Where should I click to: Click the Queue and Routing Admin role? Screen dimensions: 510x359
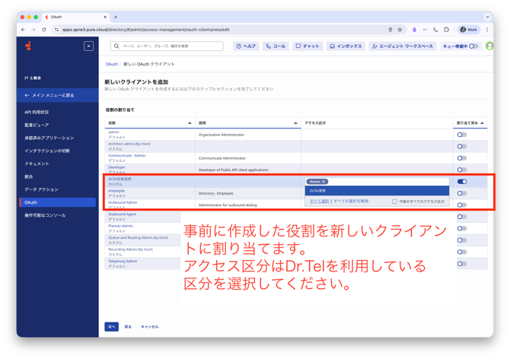click(139, 237)
